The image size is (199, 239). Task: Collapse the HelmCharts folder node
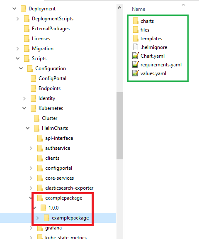click(x=27, y=128)
